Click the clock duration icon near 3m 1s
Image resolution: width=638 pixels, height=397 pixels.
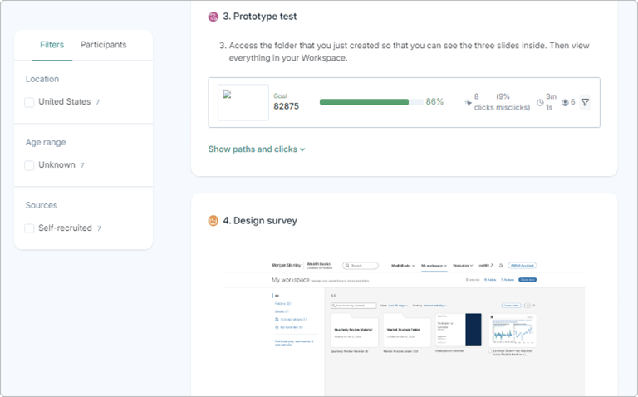pos(540,103)
